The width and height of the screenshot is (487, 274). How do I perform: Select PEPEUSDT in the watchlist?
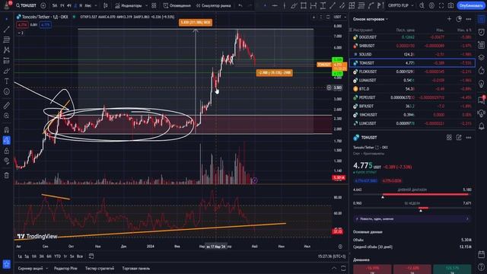click(x=412, y=97)
